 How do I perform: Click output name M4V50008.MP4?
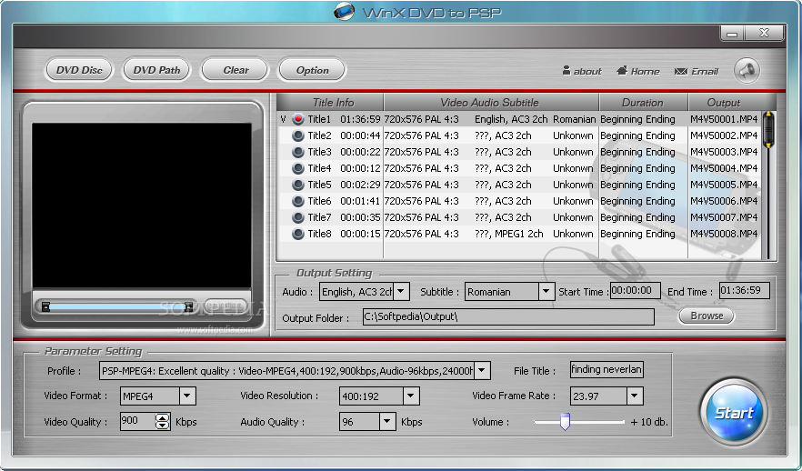coord(724,234)
